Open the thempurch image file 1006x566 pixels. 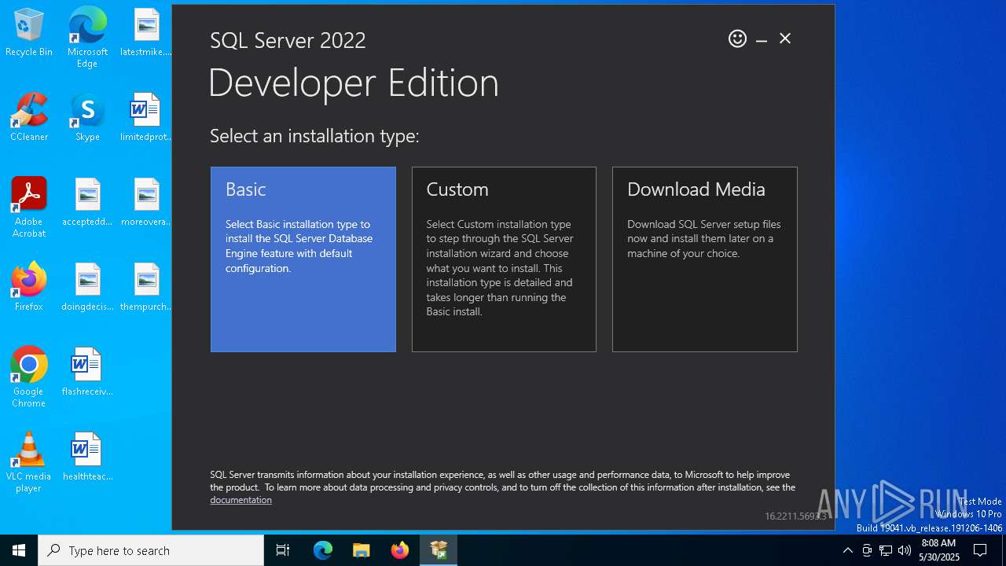(x=146, y=288)
